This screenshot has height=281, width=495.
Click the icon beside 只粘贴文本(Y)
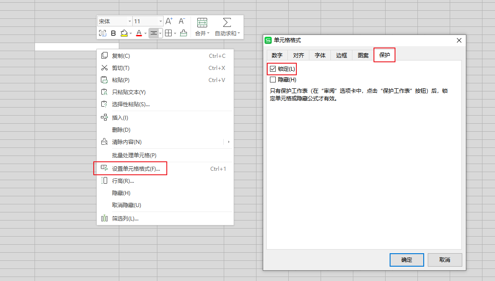tap(104, 92)
